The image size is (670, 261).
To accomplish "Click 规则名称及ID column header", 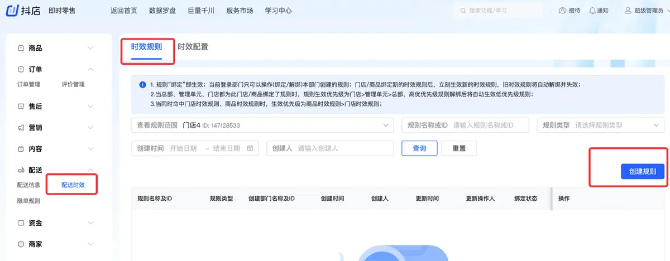I will click(155, 199).
